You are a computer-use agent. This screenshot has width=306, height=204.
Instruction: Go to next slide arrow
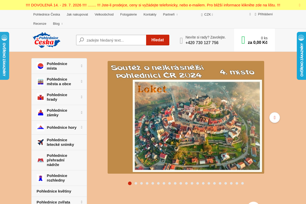(x=275, y=118)
